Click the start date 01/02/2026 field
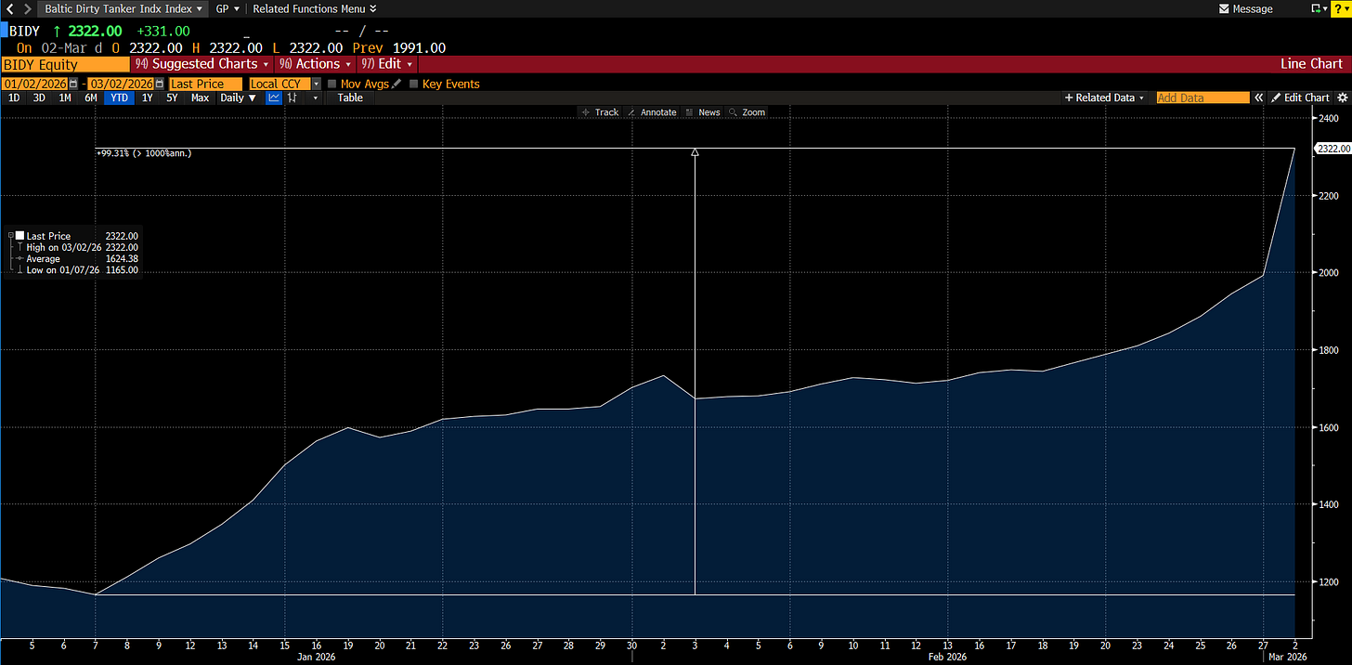The image size is (1352, 665). 35,84
